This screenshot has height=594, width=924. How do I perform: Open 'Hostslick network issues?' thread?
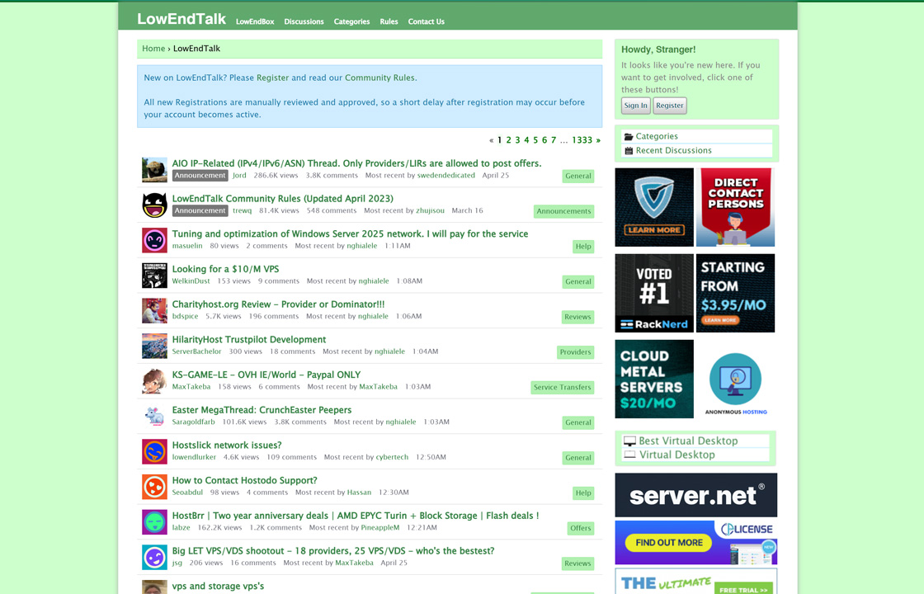pyautogui.click(x=227, y=445)
